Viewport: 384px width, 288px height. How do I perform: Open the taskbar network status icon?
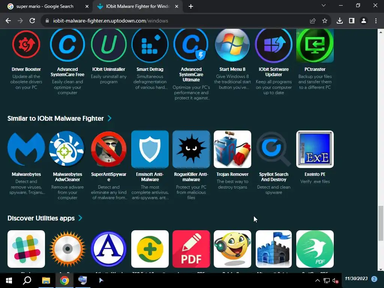coord(327,280)
